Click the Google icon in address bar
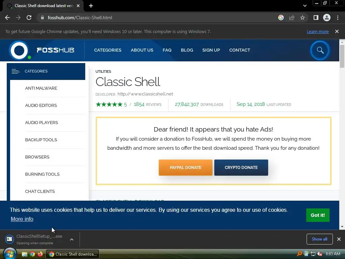Viewport: 345px width, 259px height. (281, 18)
